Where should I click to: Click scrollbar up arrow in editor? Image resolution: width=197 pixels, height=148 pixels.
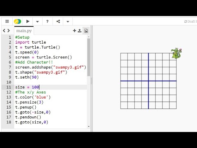click(89, 37)
